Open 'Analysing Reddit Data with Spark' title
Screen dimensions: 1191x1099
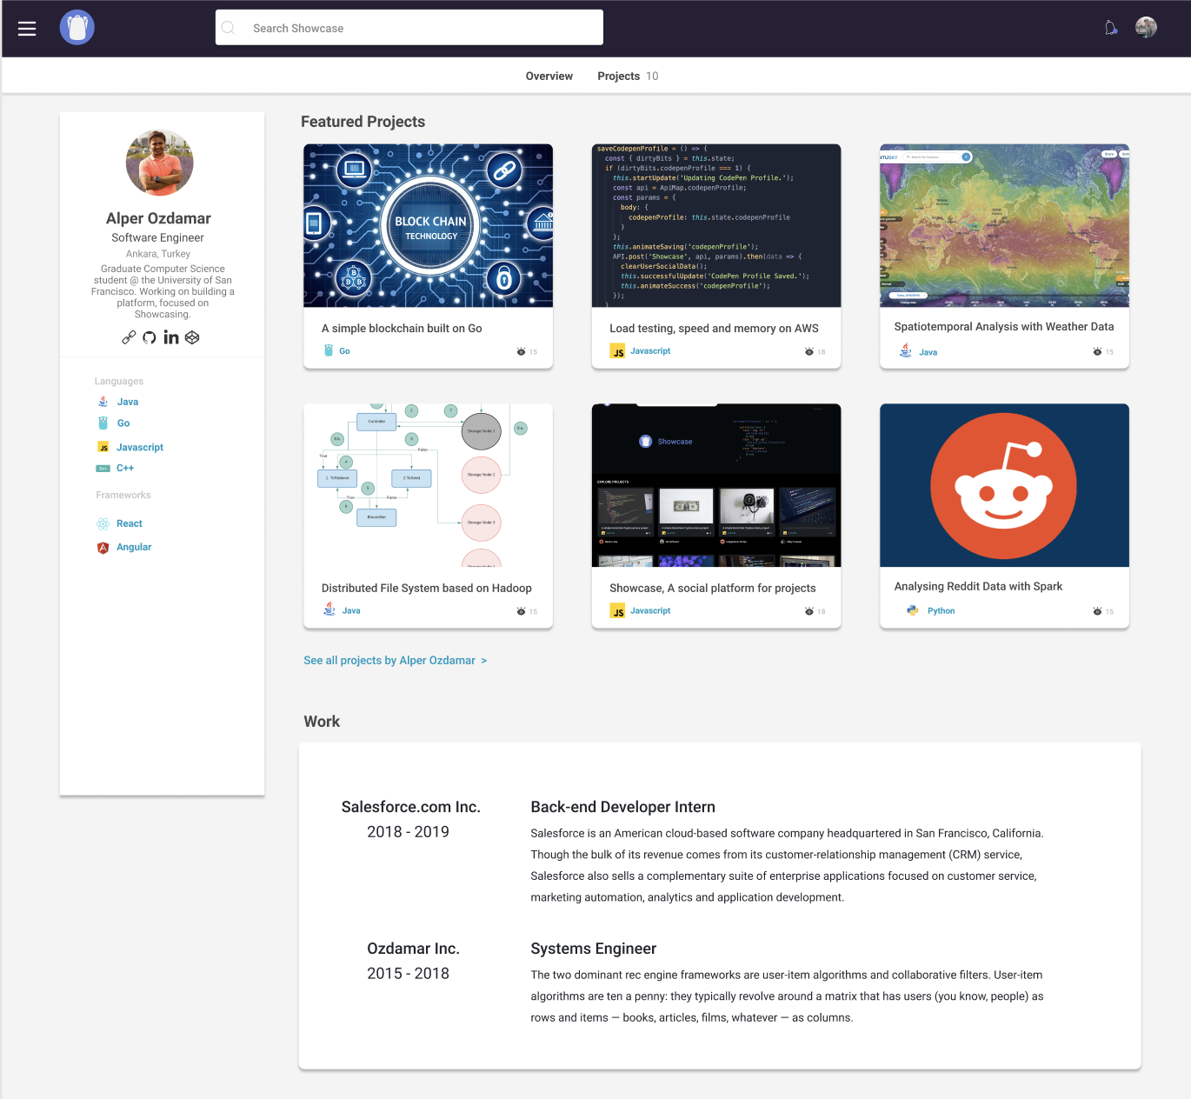(978, 587)
